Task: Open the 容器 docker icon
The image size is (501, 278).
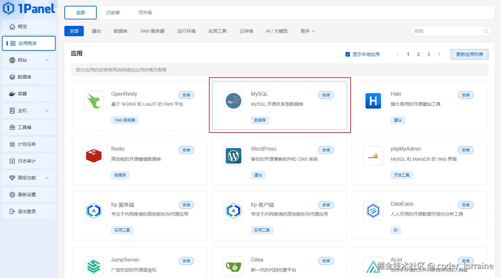Action: (12, 94)
